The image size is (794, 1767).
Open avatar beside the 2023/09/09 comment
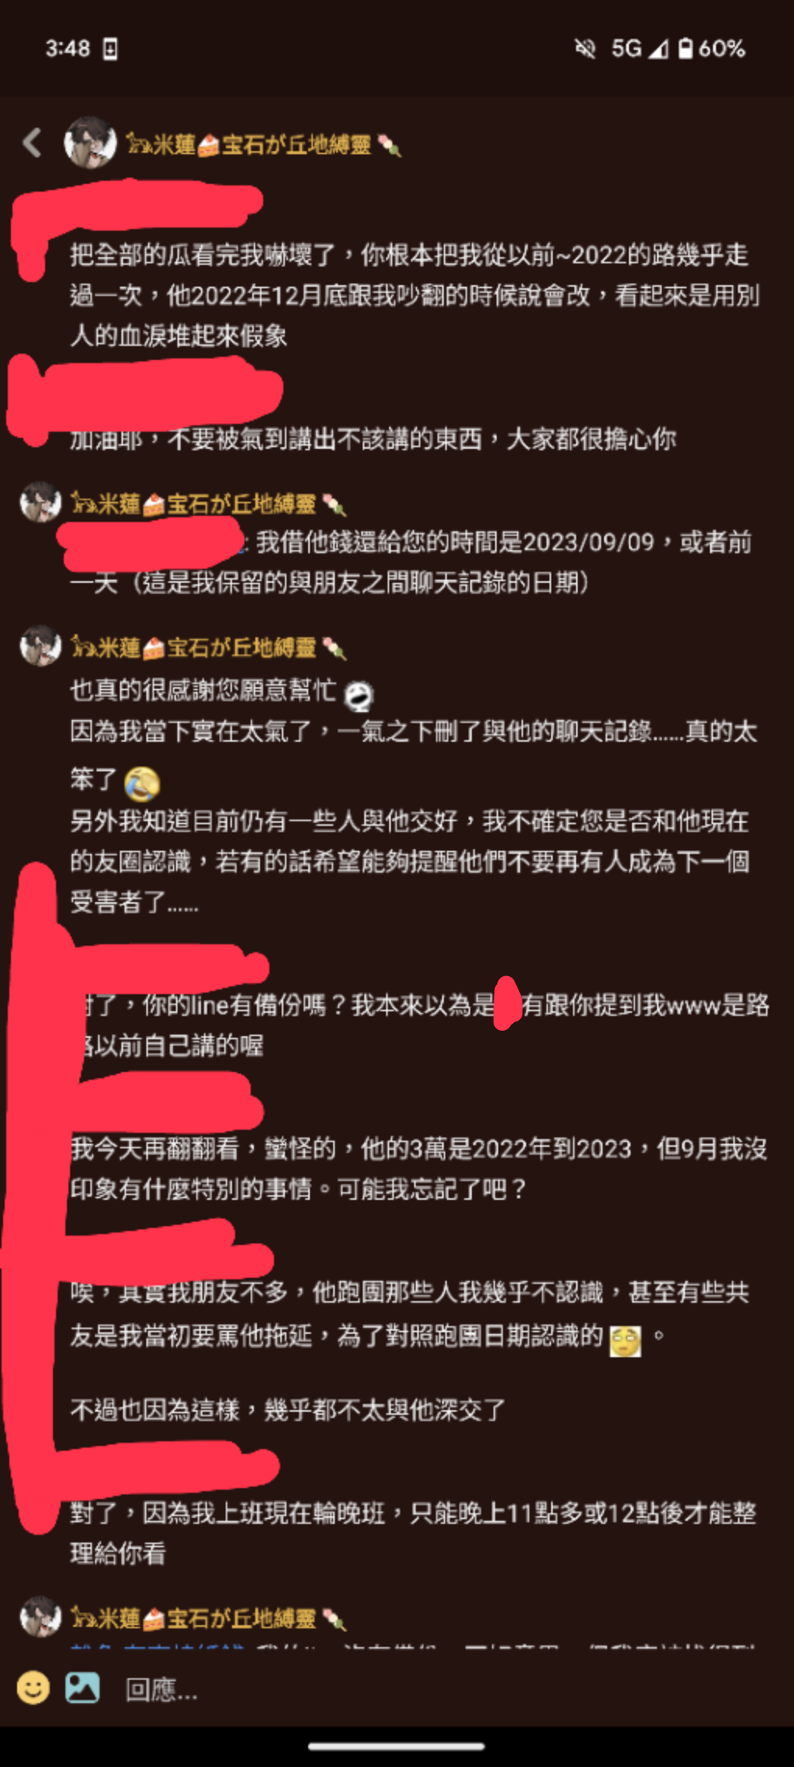pyautogui.click(x=40, y=503)
